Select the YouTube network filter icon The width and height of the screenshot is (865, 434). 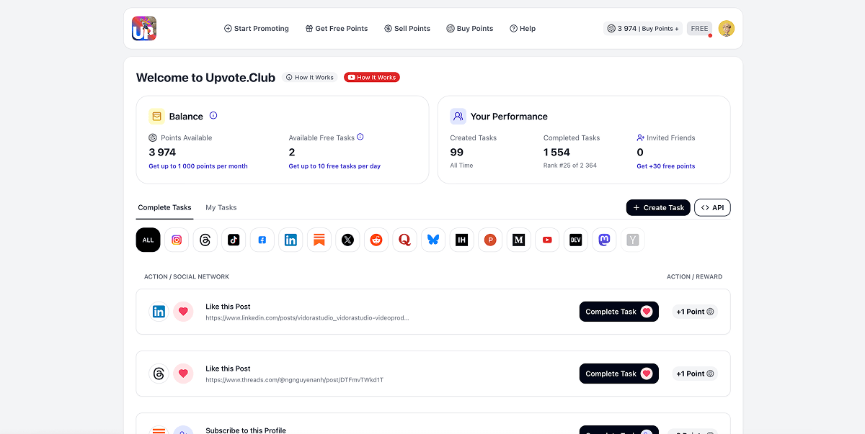coord(547,240)
